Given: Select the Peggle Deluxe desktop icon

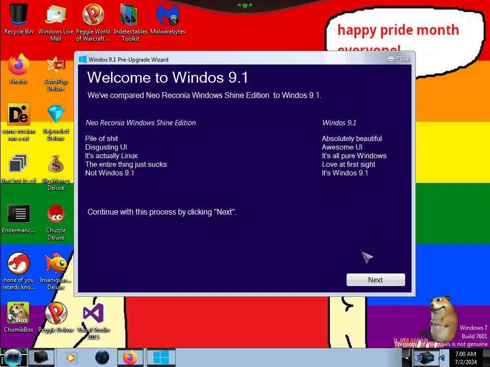Looking at the screenshot, I should tap(56, 317).
